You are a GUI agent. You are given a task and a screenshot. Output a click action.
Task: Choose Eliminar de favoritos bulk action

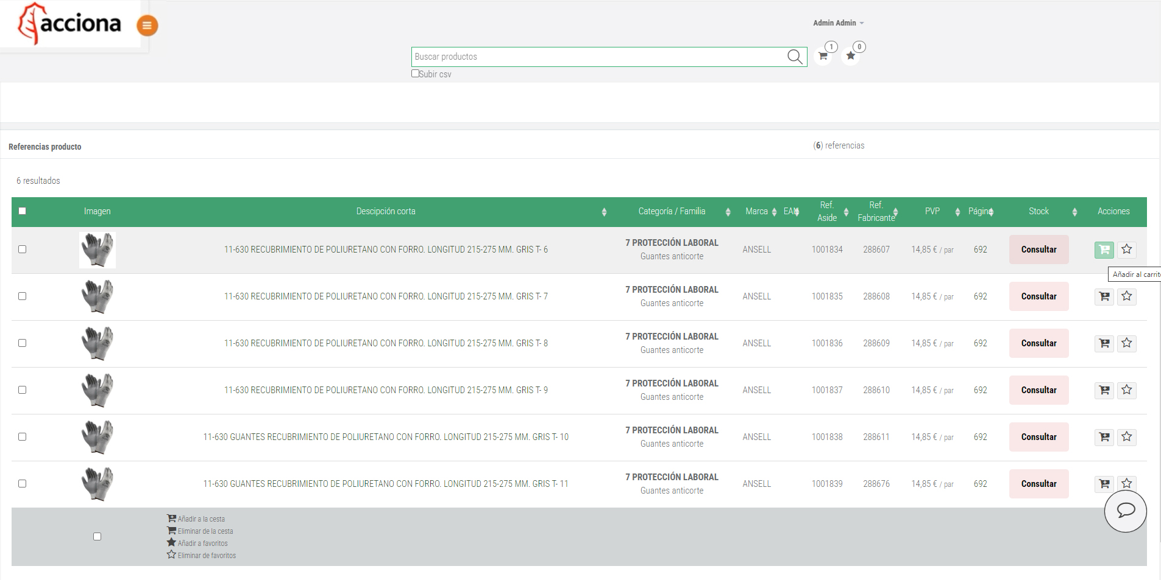pos(206,556)
